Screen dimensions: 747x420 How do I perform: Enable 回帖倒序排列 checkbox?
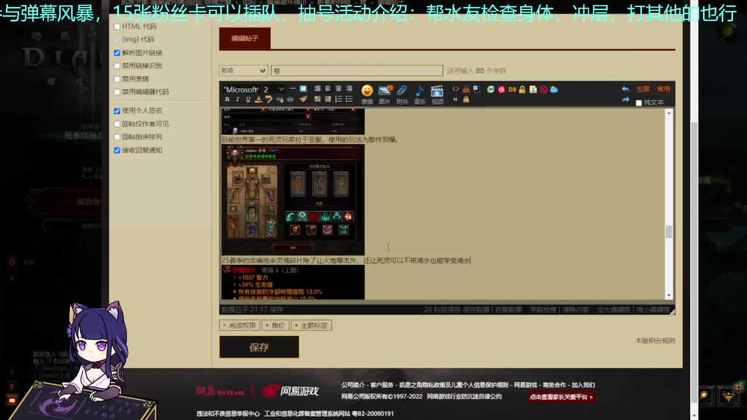coord(117,136)
